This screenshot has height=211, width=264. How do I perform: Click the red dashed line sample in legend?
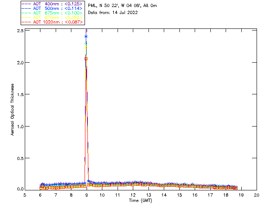(x=26, y=22)
